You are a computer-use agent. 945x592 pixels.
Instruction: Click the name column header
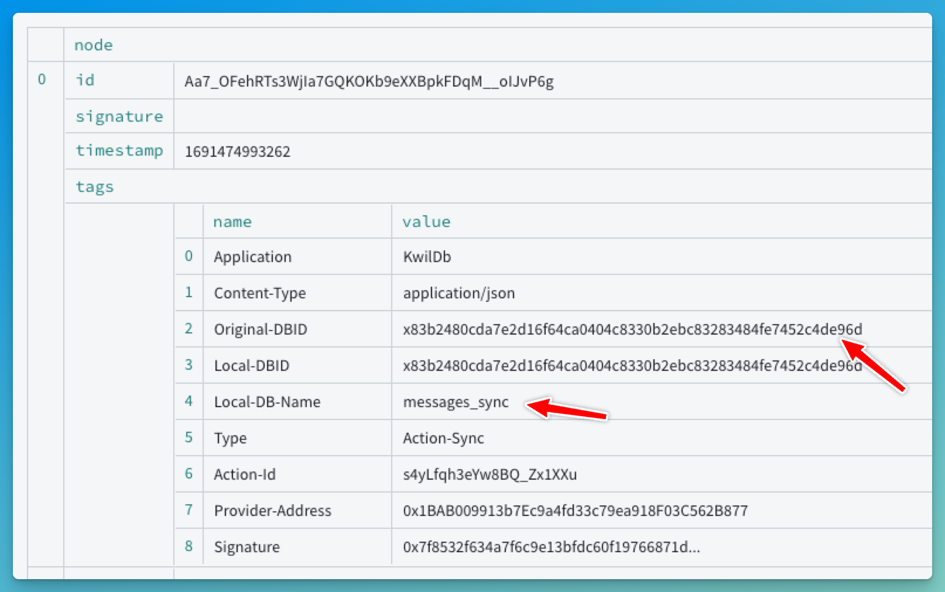[x=232, y=221]
